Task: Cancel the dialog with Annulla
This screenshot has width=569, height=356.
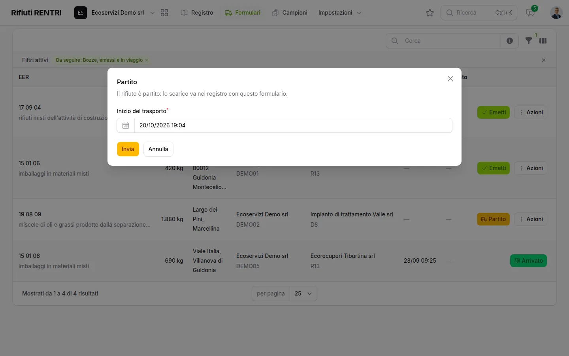Action: pyautogui.click(x=158, y=149)
